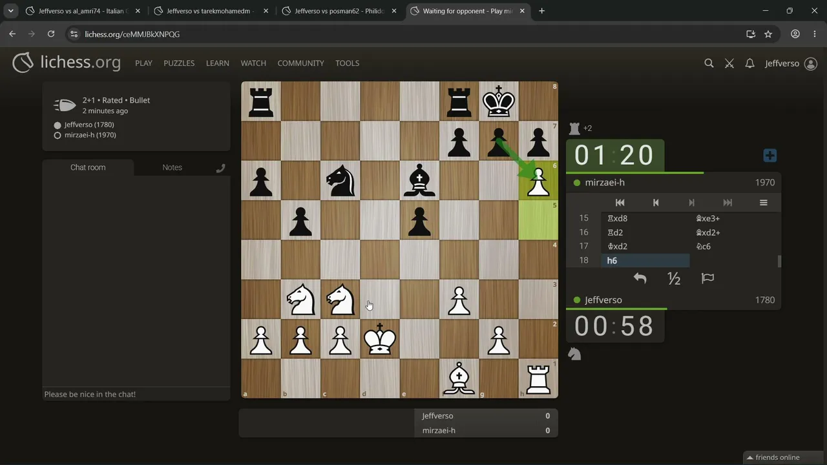Step forward one move
Viewport: 827px width, 465px height.
click(691, 202)
